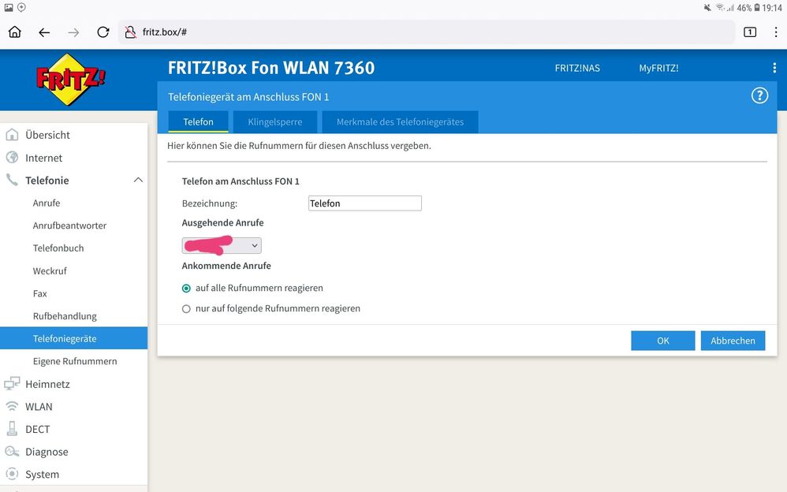Open the help question mark icon

759,95
